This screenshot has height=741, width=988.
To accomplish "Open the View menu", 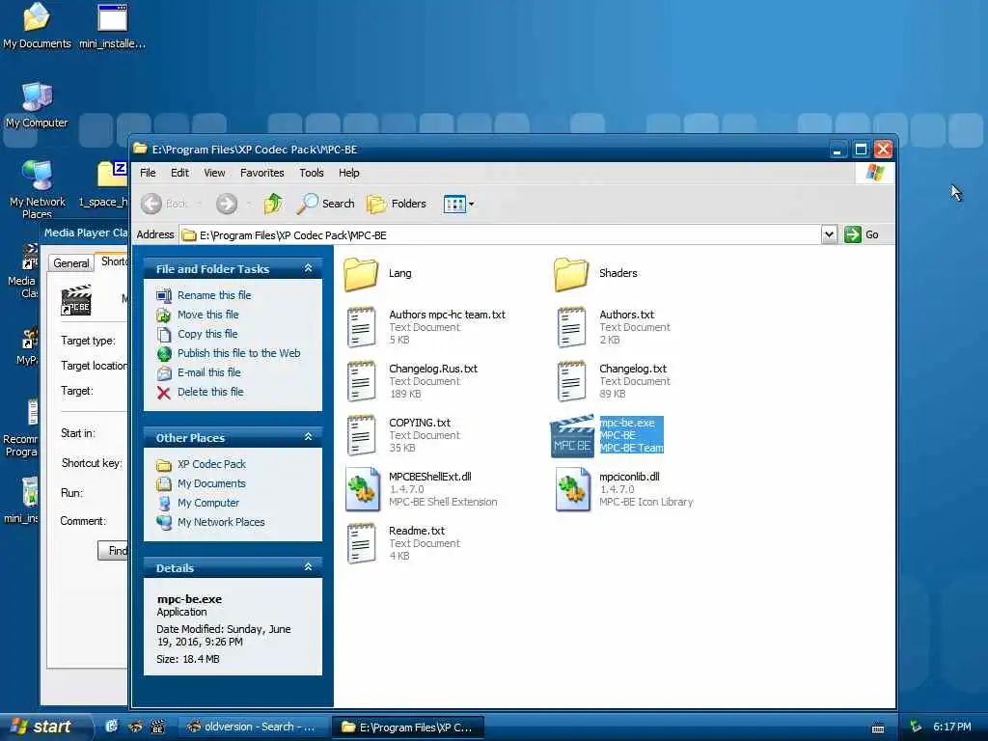I will pos(214,173).
